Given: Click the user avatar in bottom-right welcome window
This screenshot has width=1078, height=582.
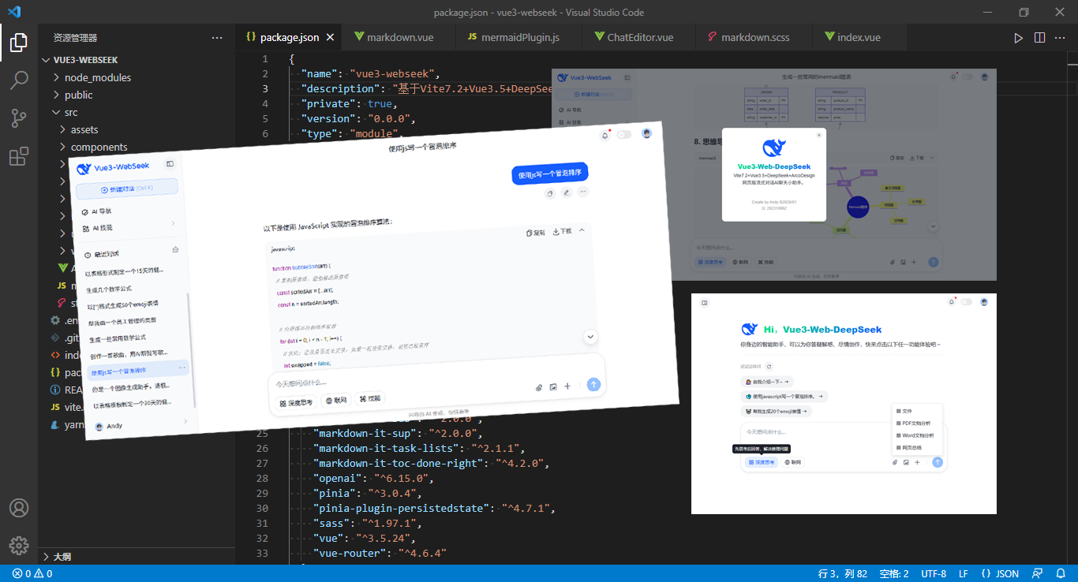Looking at the screenshot, I should coord(984,301).
